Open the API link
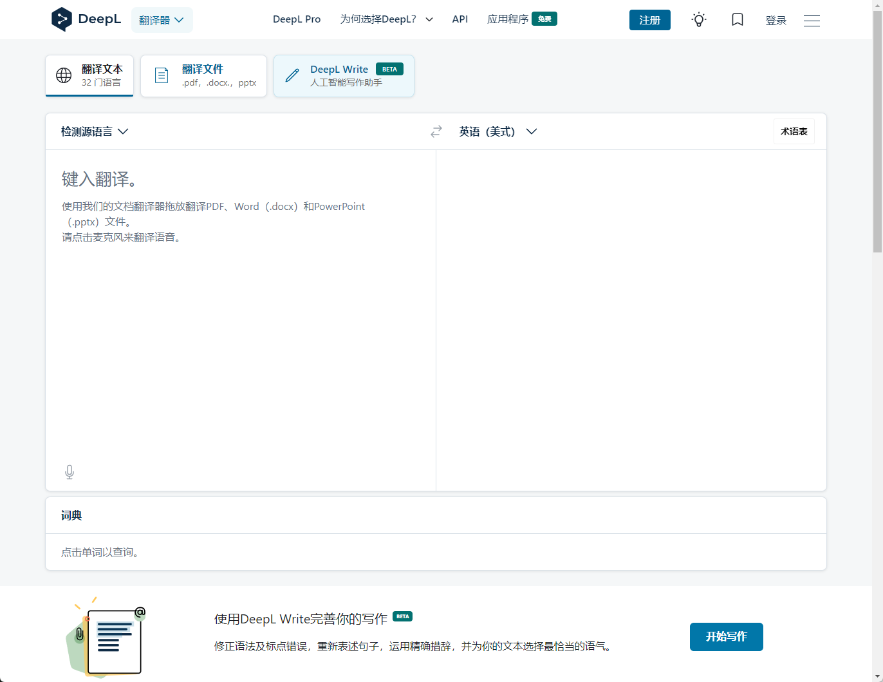Image resolution: width=883 pixels, height=682 pixels. 460,19
